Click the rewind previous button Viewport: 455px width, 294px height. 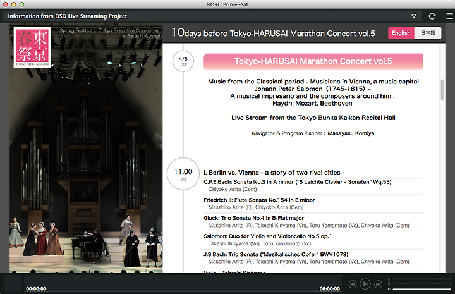click(x=352, y=284)
